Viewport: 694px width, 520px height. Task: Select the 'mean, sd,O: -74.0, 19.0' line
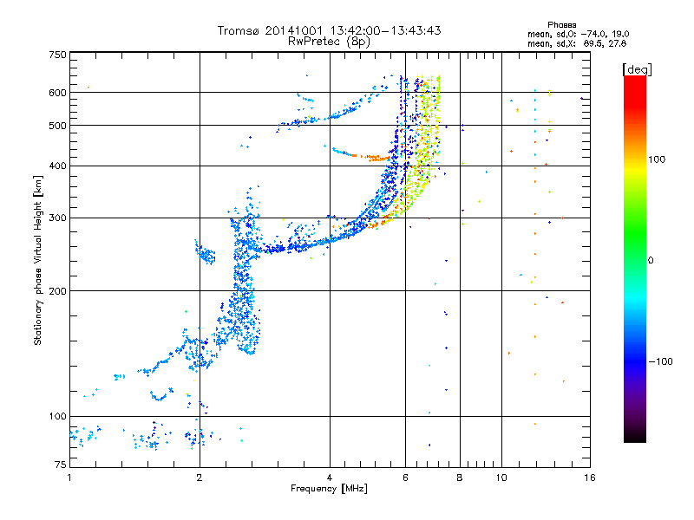point(578,34)
